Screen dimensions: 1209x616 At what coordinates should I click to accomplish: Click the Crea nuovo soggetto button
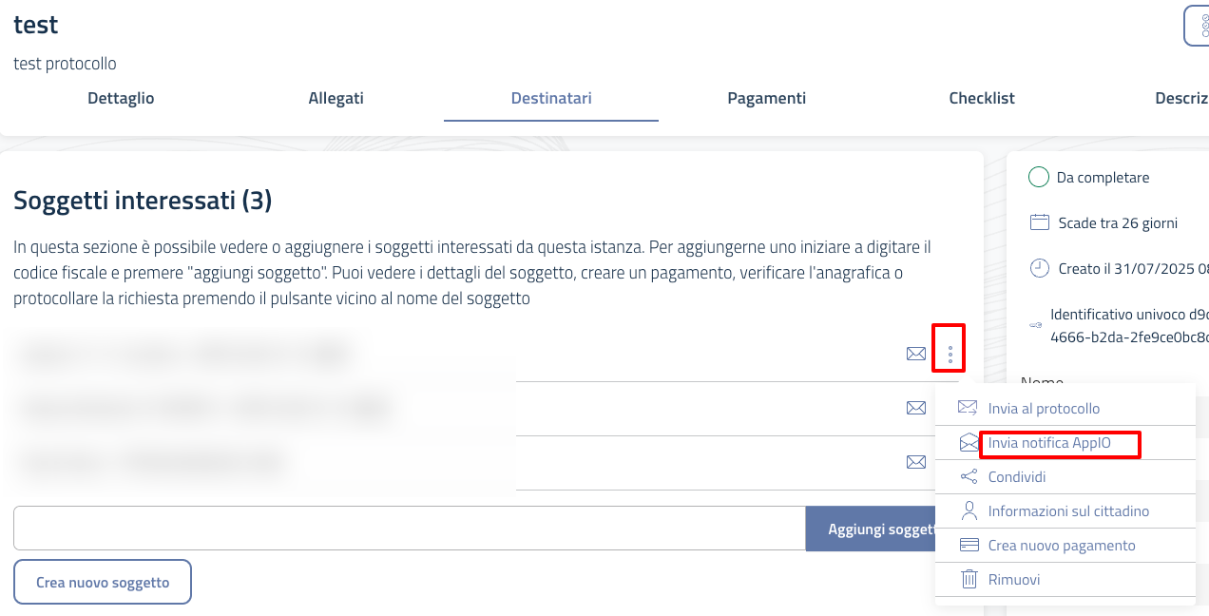coord(102,581)
